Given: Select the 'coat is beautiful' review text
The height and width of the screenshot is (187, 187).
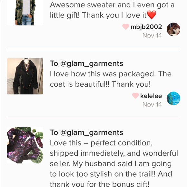Looking at the screenshot, I should click(x=111, y=79).
